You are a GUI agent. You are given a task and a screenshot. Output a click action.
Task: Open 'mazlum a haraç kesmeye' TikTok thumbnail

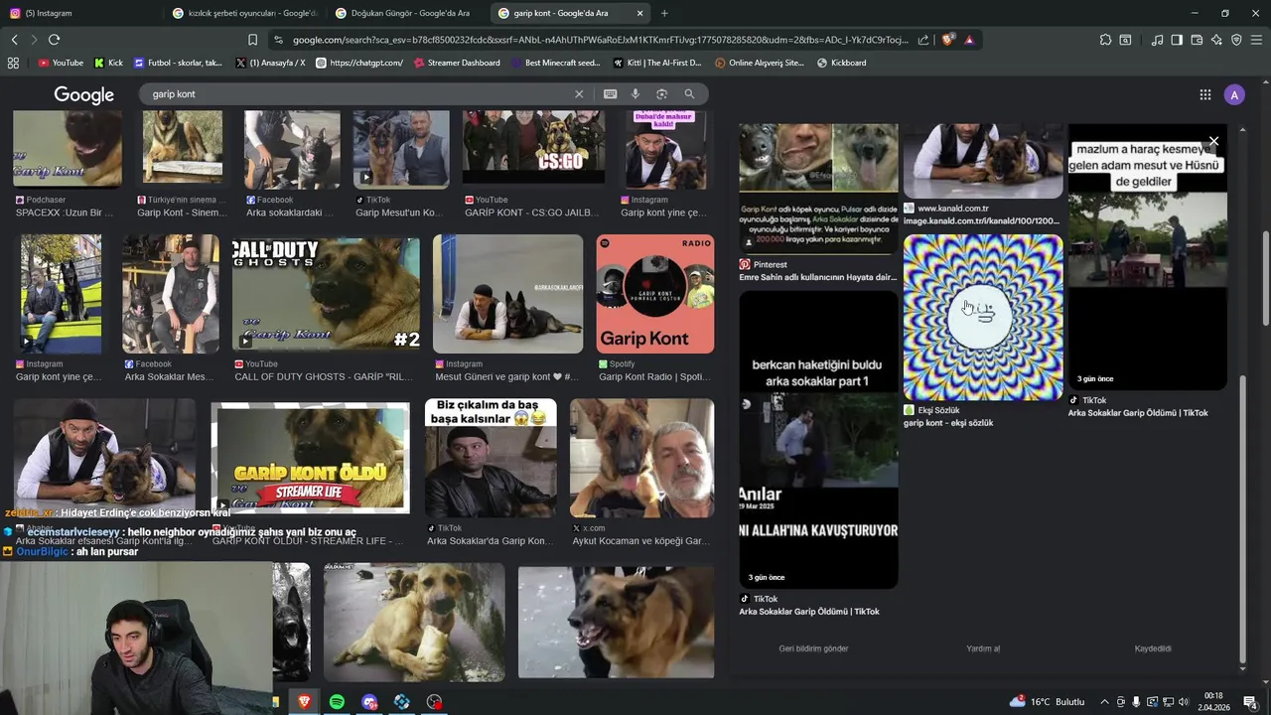pyautogui.click(x=1147, y=258)
